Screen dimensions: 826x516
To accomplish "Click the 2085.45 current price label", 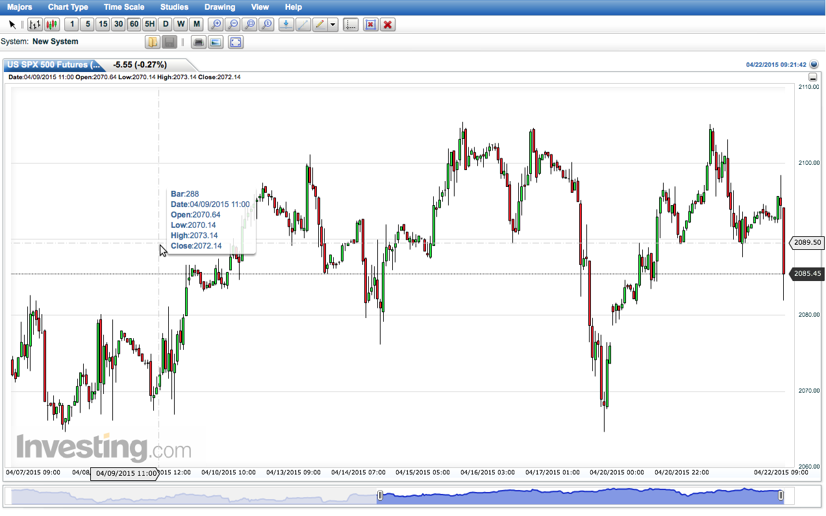I will [807, 274].
